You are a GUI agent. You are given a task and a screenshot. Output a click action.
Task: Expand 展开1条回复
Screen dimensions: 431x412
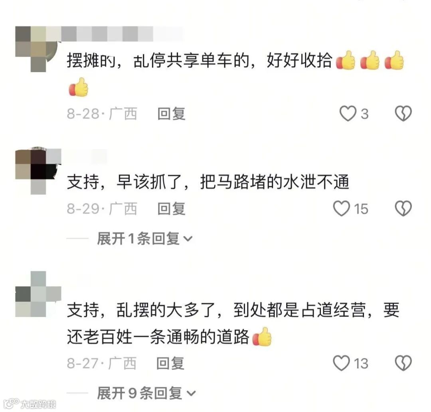(144, 239)
